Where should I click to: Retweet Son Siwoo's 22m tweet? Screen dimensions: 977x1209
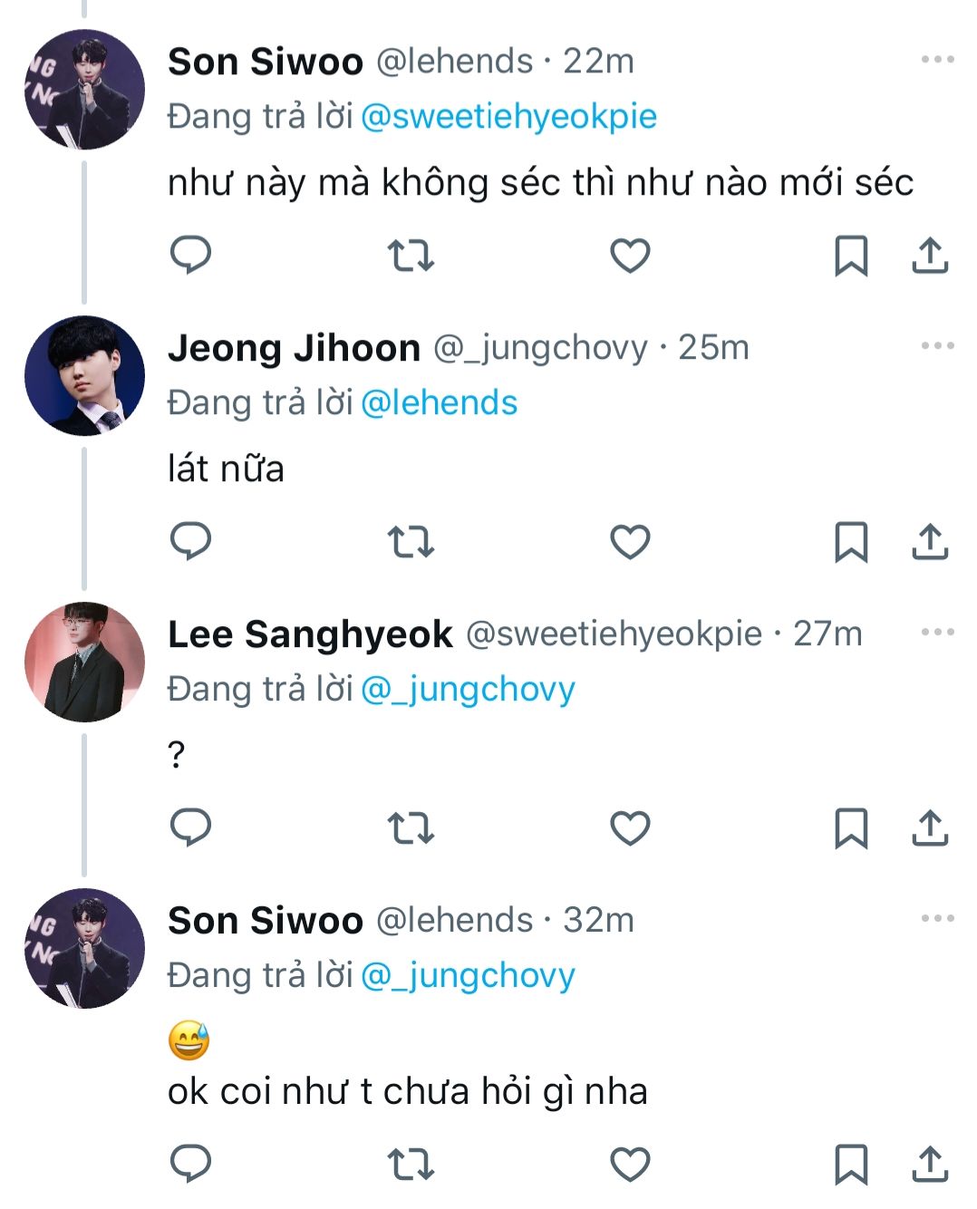411,256
